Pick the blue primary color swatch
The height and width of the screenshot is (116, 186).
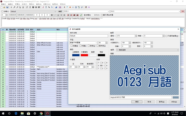tap(76, 55)
